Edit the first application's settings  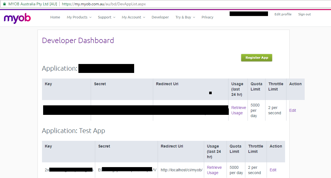click(x=292, y=110)
